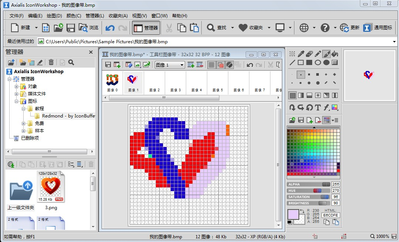Viewport: 399px width, 242px height.
Task: Choose the paint bucket fill tool
Action: click(x=335, y=54)
